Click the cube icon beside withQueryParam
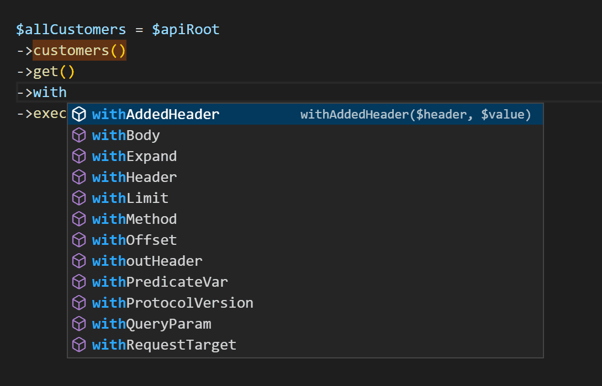 [x=80, y=324]
